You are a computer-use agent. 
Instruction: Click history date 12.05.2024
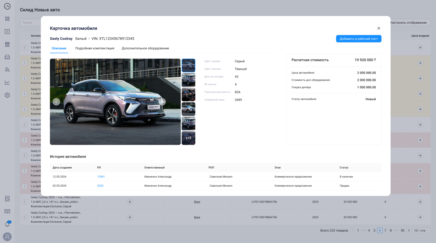coord(59,177)
